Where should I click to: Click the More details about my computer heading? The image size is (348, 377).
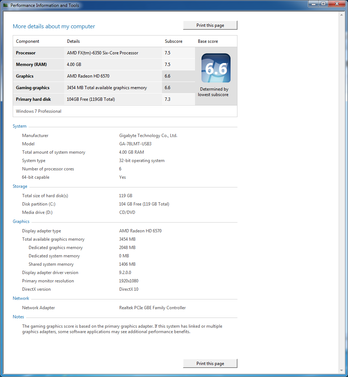(x=54, y=26)
